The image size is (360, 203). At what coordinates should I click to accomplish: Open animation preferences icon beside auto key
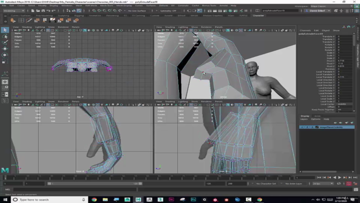(x=355, y=184)
